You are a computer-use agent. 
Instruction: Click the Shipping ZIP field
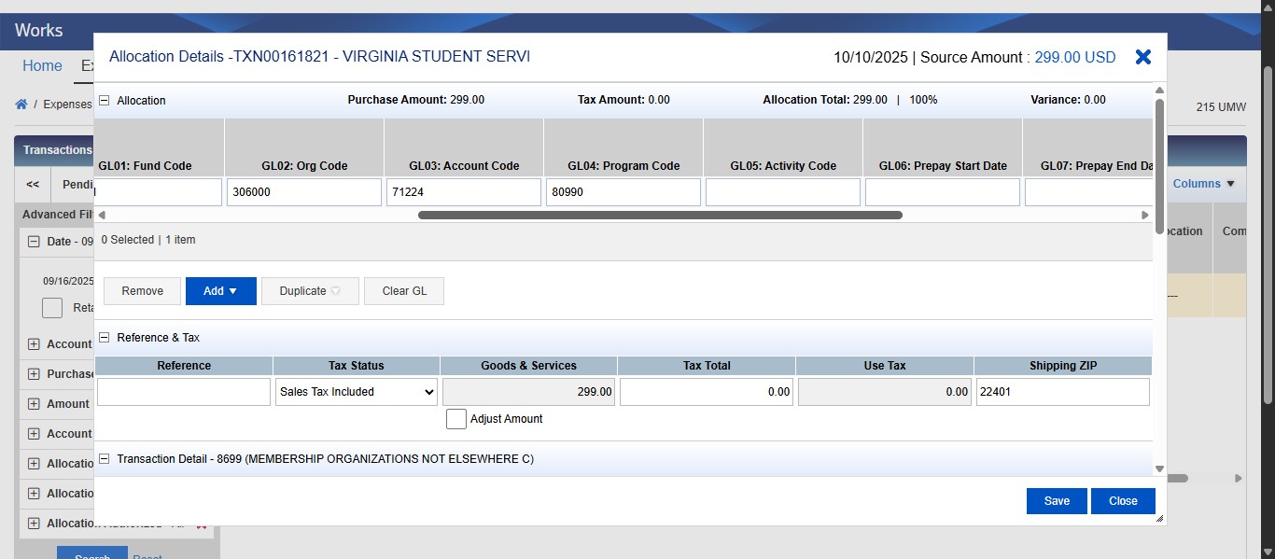(1062, 392)
